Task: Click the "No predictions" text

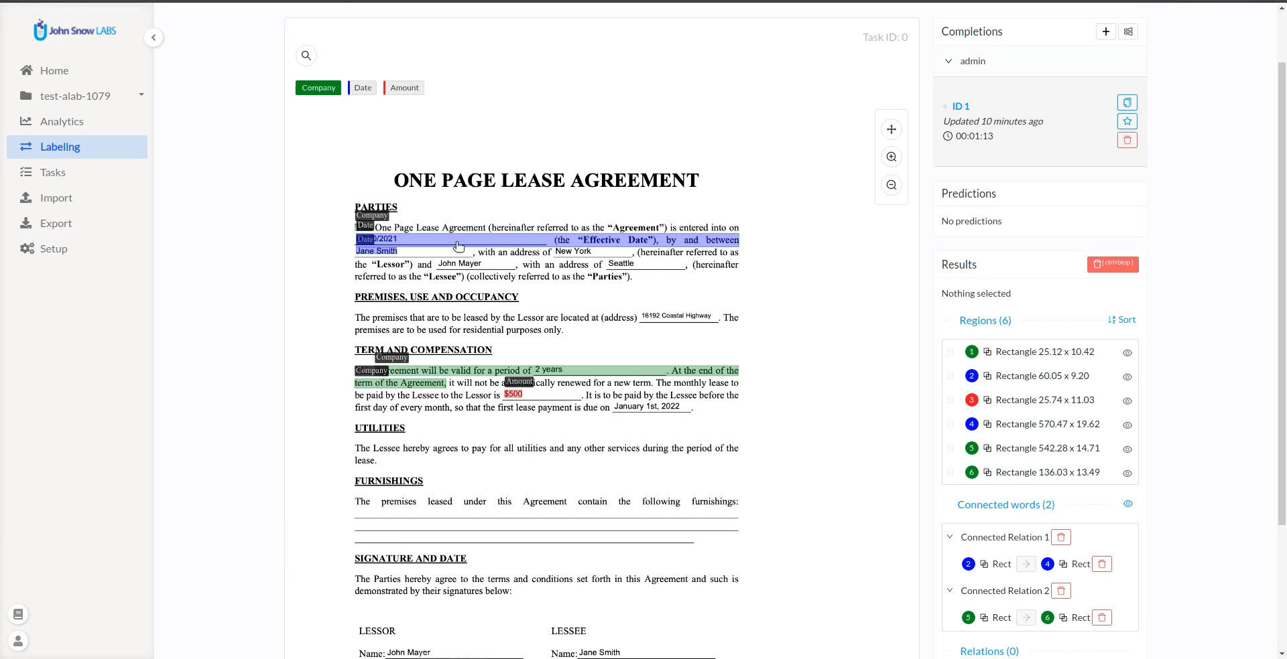Action: pyautogui.click(x=971, y=221)
